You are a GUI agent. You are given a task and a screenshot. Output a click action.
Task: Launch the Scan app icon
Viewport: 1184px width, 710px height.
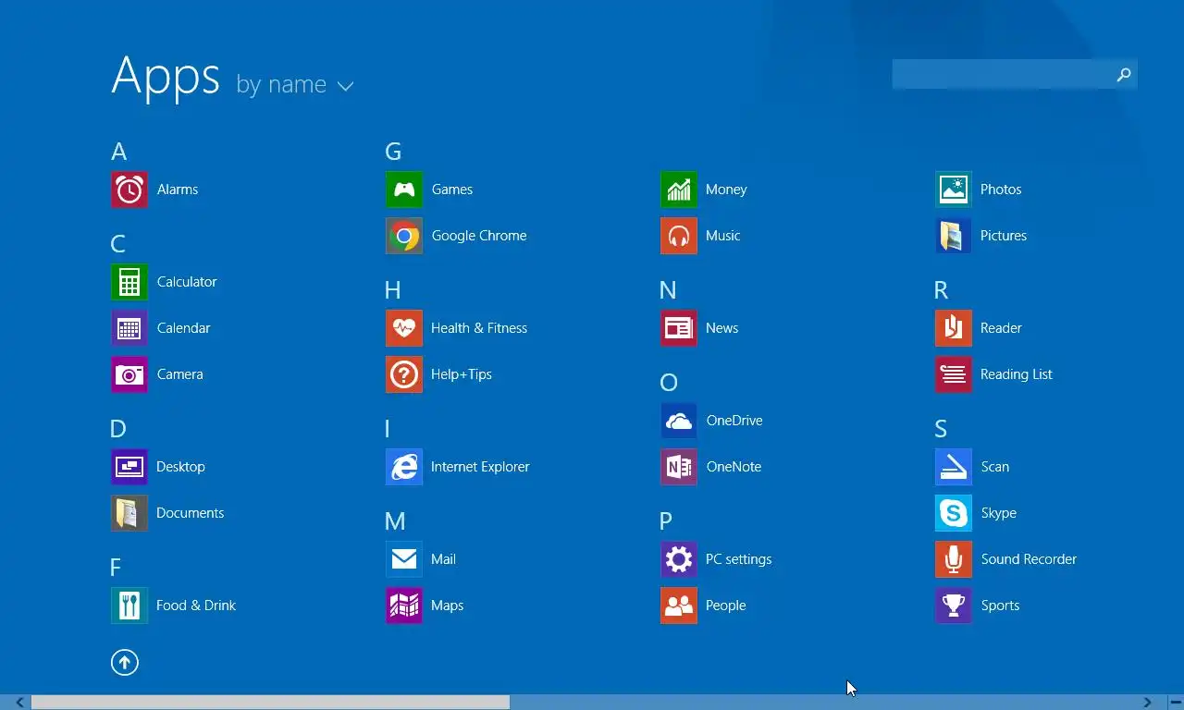coord(954,467)
